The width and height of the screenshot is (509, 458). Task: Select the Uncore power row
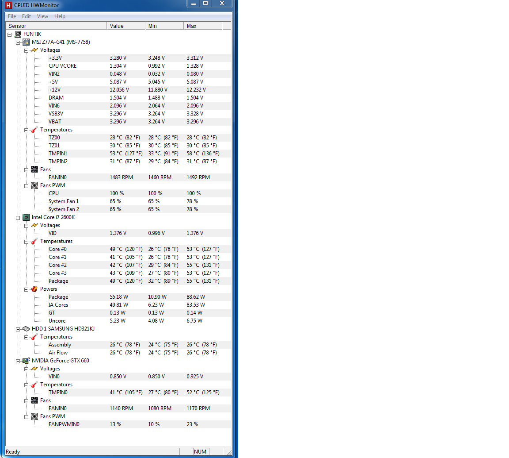pos(139,321)
